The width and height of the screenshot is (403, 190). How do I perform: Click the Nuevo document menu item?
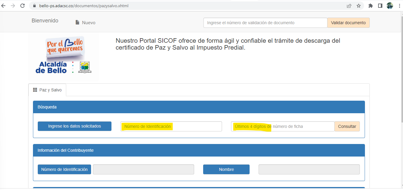click(x=85, y=23)
